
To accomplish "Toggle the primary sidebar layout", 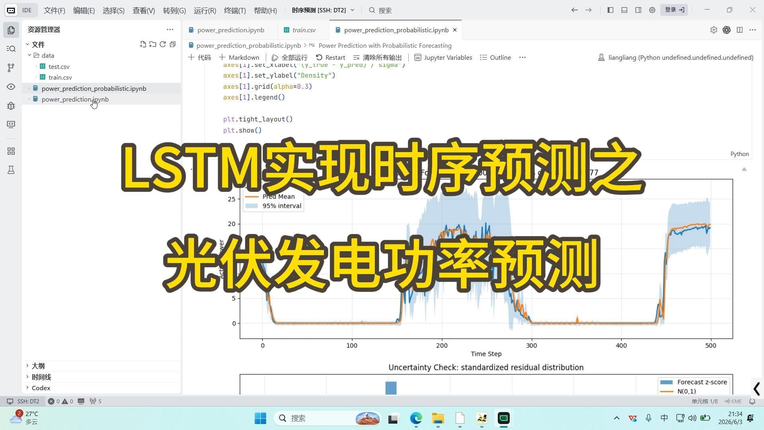I will [x=610, y=10].
